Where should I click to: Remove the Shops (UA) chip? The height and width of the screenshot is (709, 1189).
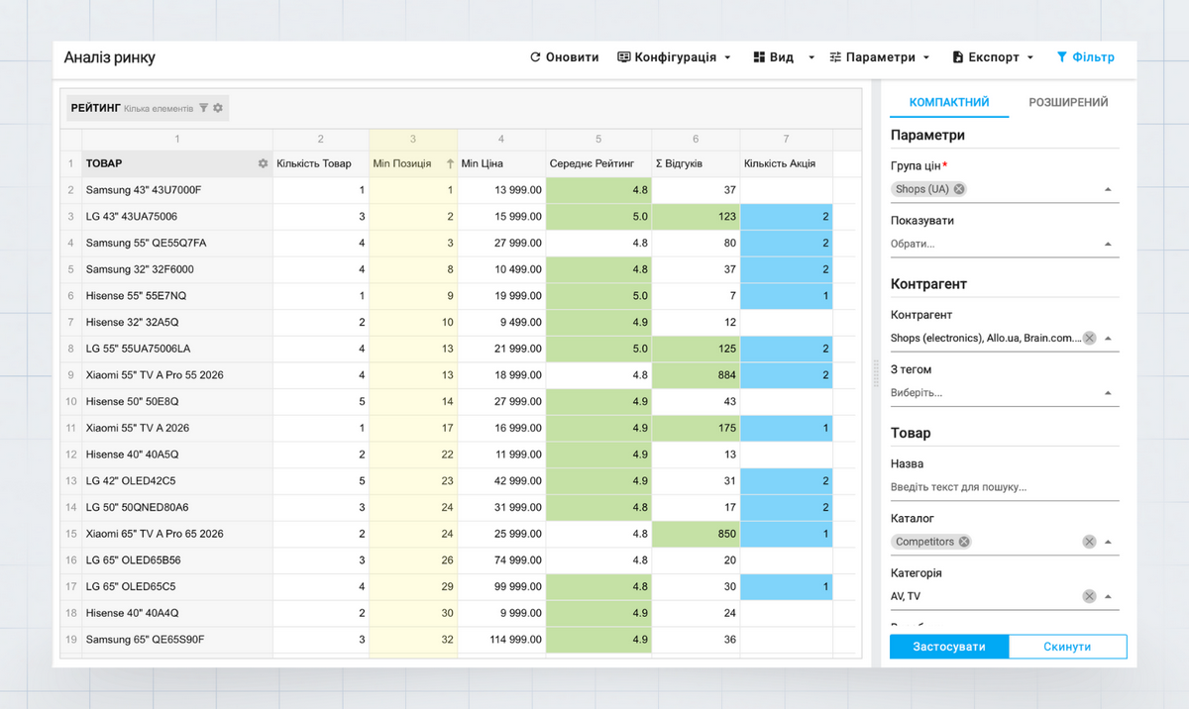click(959, 189)
